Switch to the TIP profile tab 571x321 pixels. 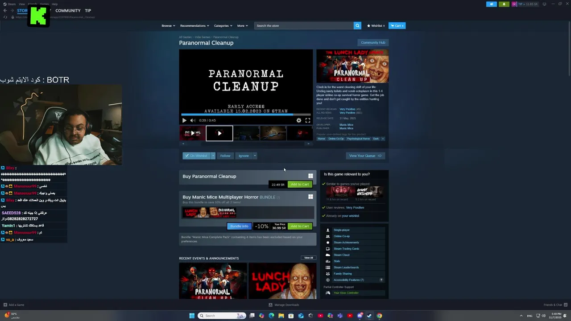88,10
